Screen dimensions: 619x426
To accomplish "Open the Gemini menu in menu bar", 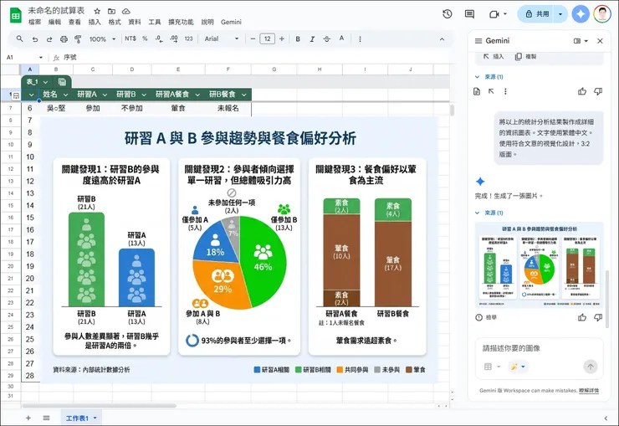I will pyautogui.click(x=231, y=22).
